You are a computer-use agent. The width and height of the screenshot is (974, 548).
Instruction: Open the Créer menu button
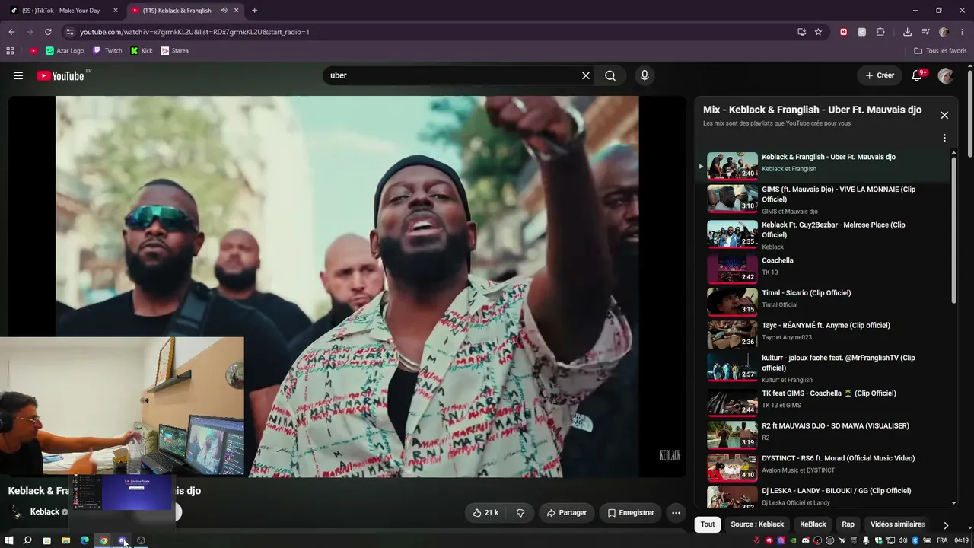(x=880, y=75)
